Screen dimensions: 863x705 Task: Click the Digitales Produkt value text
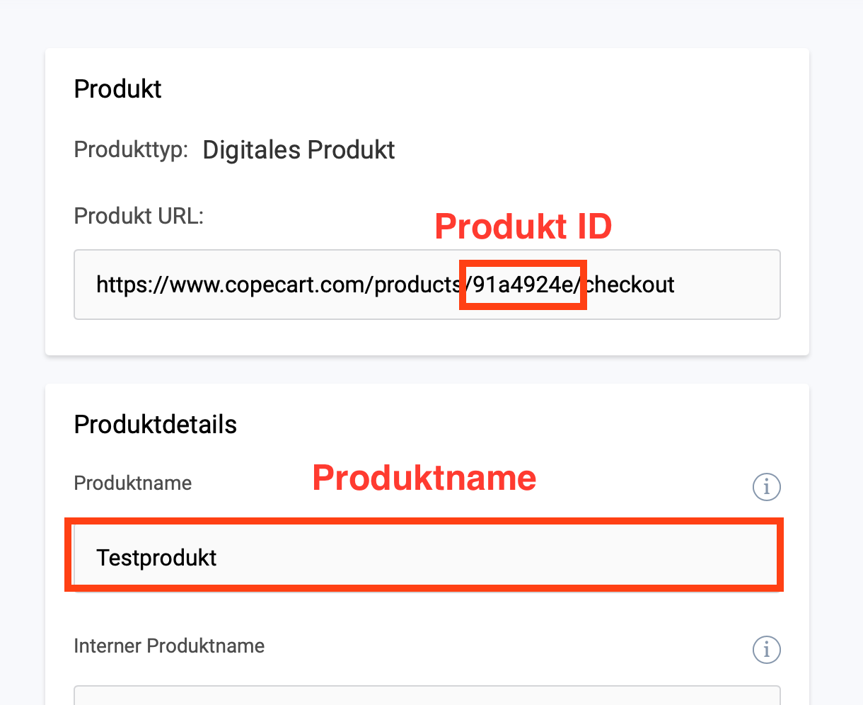(x=299, y=150)
